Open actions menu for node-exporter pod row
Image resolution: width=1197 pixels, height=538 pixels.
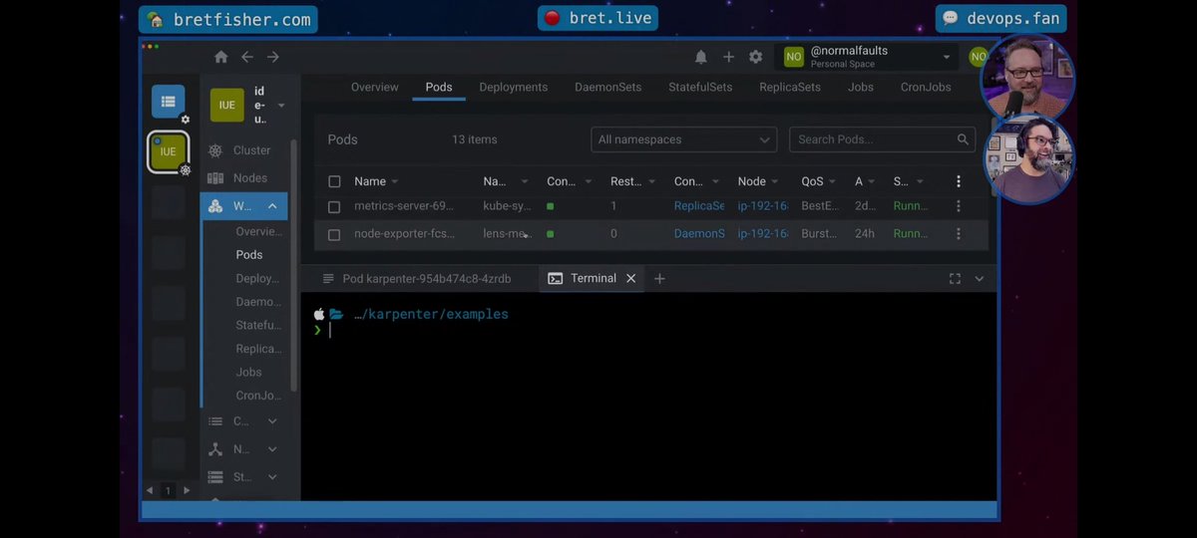pyautogui.click(x=959, y=234)
